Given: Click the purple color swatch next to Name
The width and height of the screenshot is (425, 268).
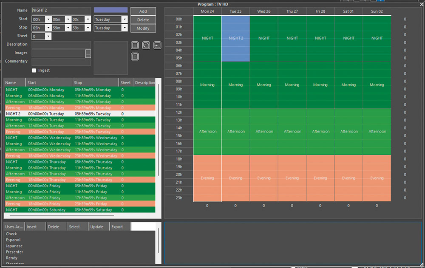Looking at the screenshot, I should [110, 10].
